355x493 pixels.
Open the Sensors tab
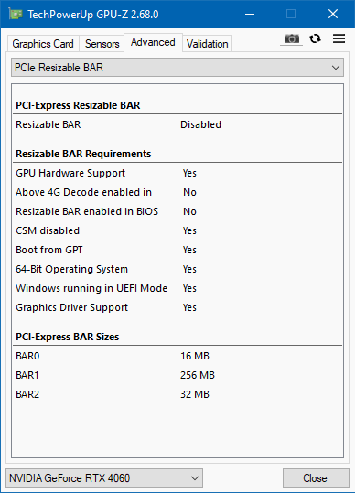(x=102, y=44)
